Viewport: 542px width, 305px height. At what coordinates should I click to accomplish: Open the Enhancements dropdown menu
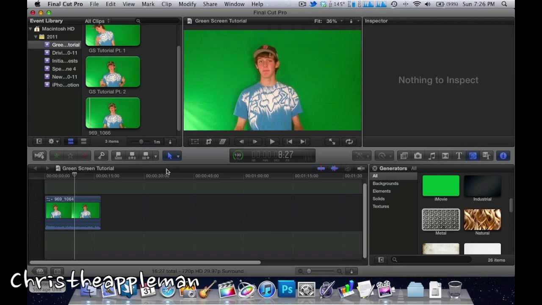tap(361, 156)
